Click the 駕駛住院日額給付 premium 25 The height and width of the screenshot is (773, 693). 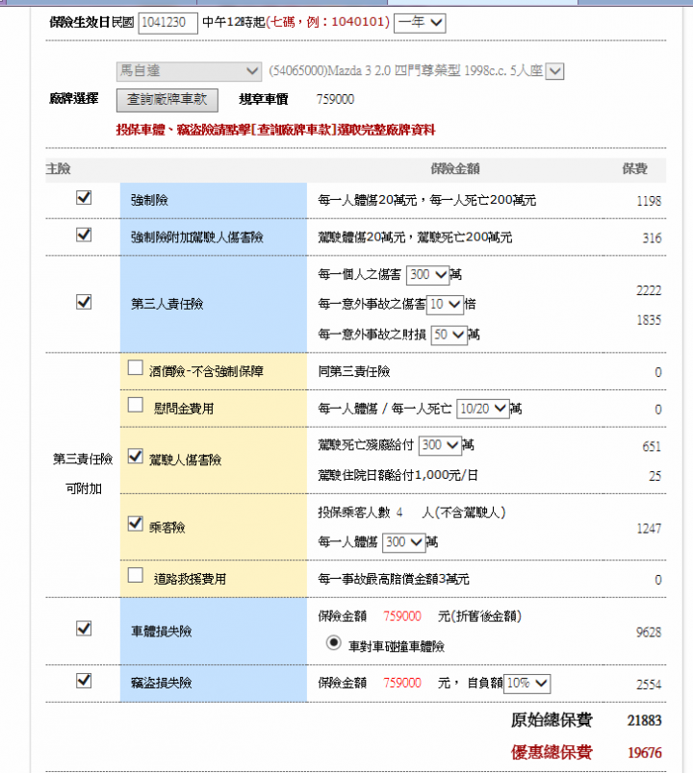(x=654, y=476)
